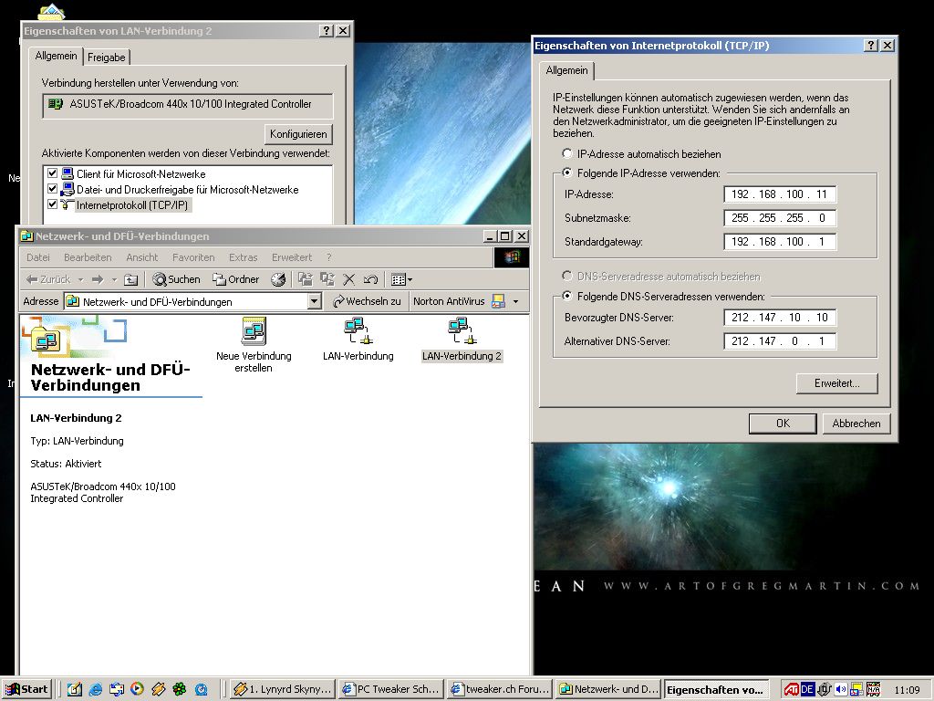
Task: Select IP-Adresse automatisch beziehen
Action: pyautogui.click(x=567, y=154)
